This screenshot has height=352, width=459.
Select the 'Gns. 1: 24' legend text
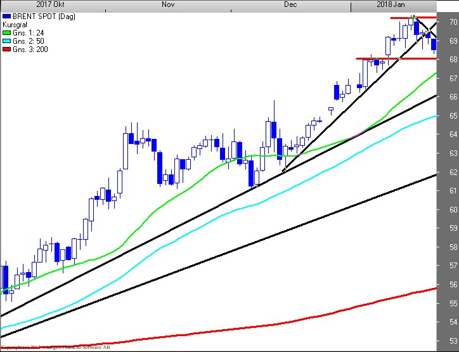tap(29, 33)
